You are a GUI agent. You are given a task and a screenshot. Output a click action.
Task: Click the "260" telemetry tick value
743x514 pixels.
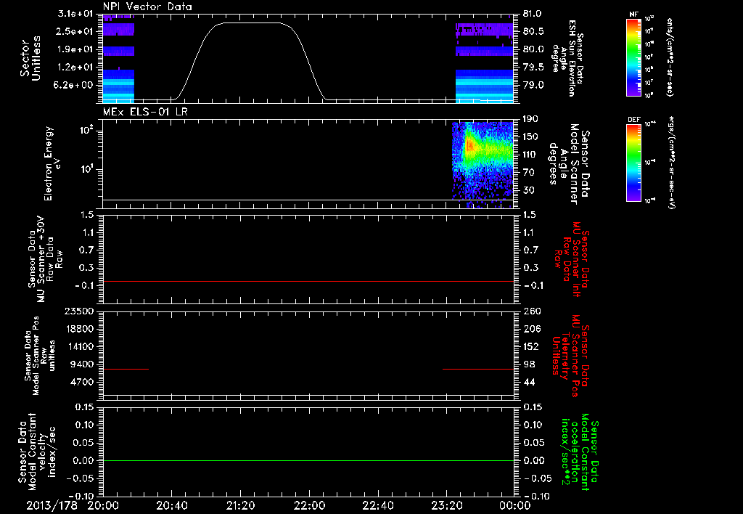click(x=532, y=311)
